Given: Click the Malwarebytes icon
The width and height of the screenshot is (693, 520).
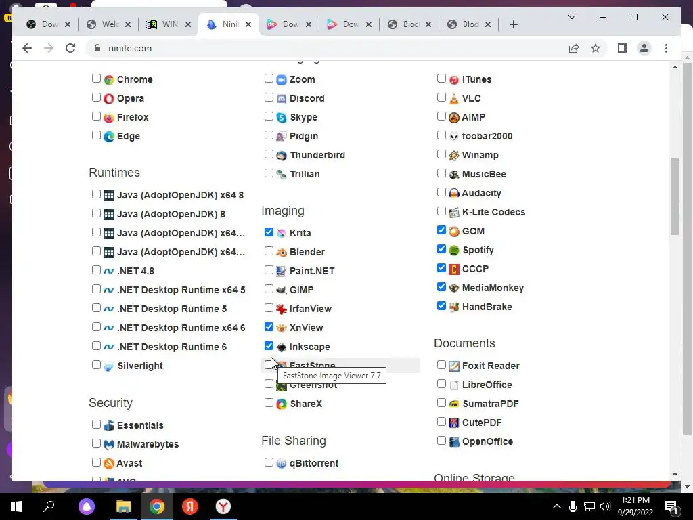Looking at the screenshot, I should 109,444.
